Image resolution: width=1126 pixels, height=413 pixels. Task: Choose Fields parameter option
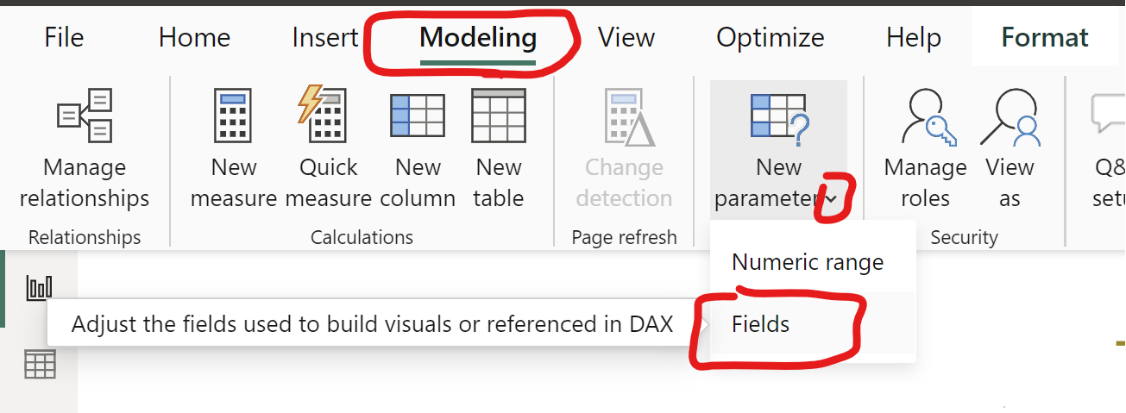click(x=761, y=324)
